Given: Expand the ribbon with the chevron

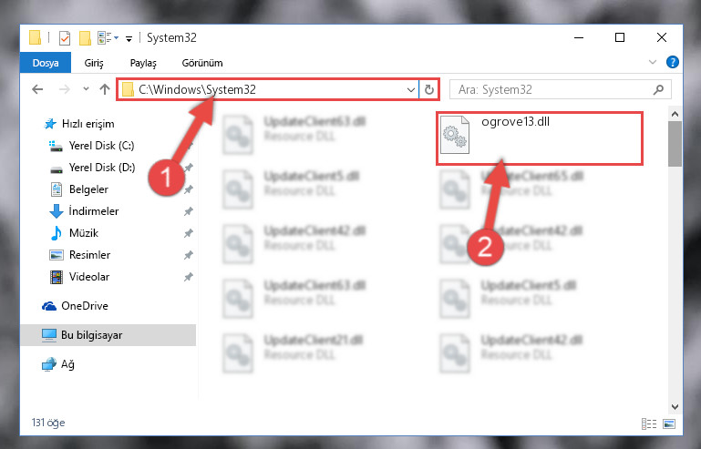Looking at the screenshot, I should pos(653,62).
